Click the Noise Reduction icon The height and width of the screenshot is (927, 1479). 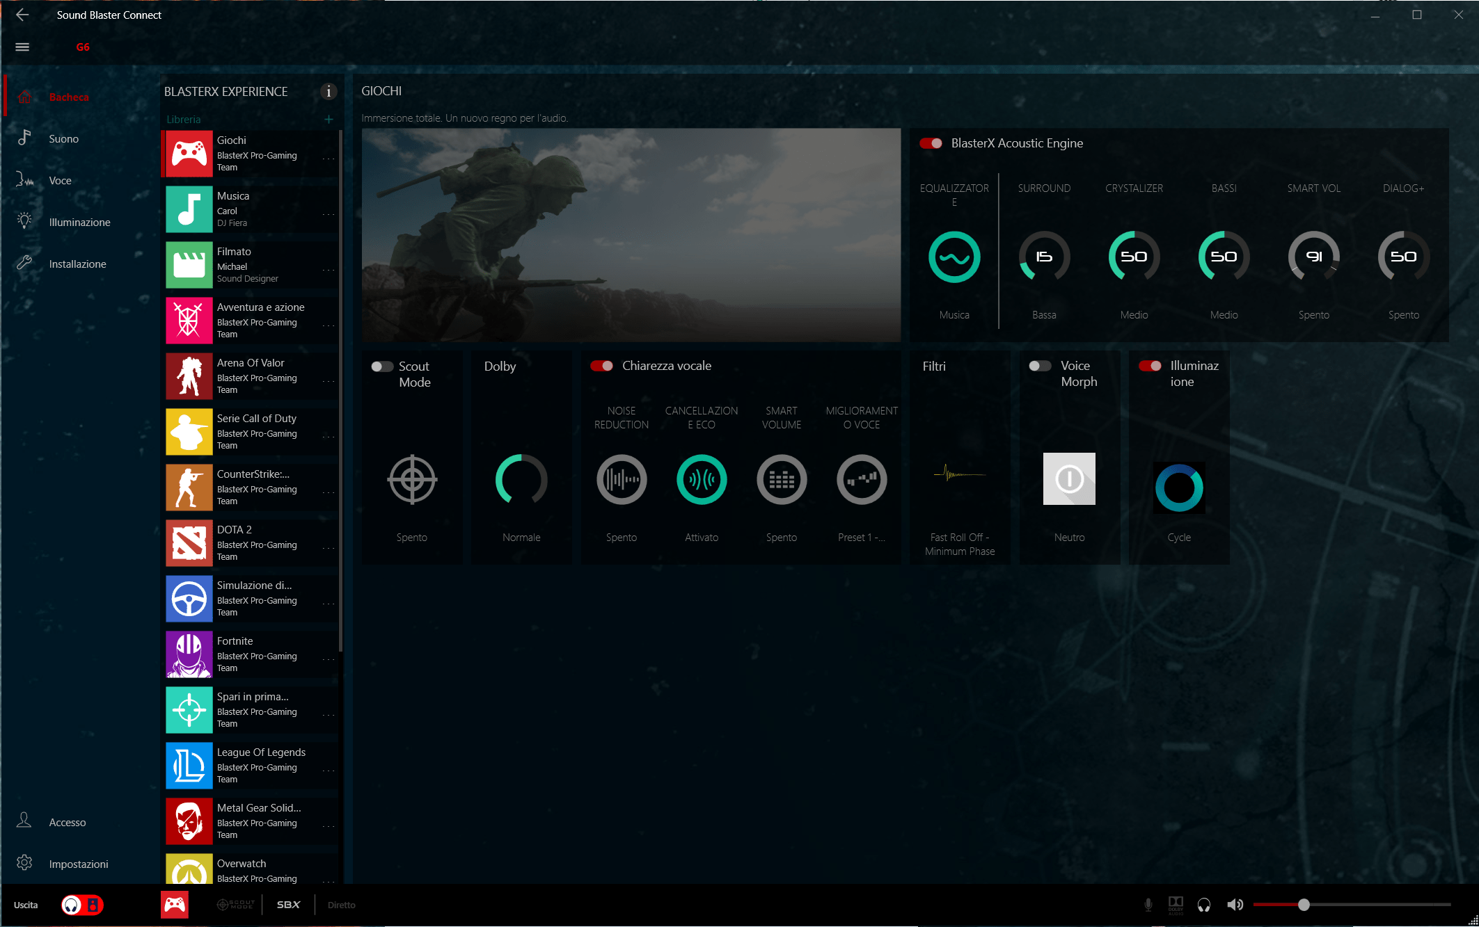tap(621, 479)
